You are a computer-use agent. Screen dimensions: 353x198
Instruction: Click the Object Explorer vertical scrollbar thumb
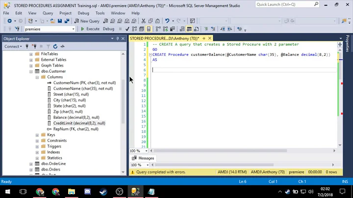tap(123, 101)
